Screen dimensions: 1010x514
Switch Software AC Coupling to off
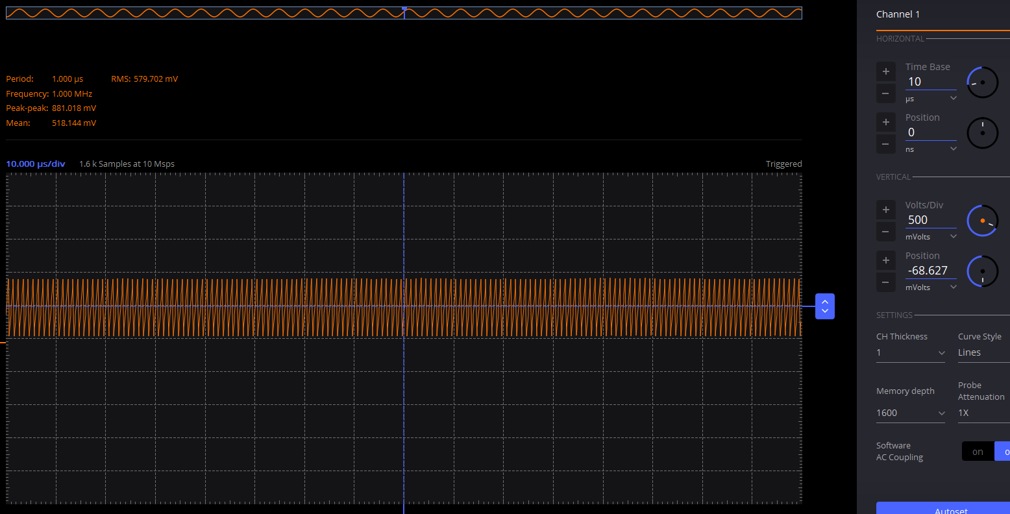click(x=1003, y=452)
